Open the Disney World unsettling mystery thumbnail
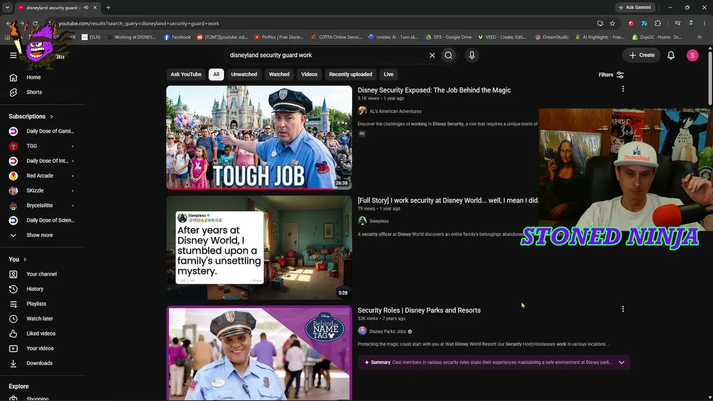The image size is (713, 401). click(259, 247)
